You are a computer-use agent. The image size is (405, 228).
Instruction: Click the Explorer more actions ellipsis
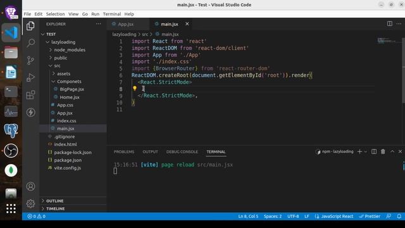tap(99, 24)
